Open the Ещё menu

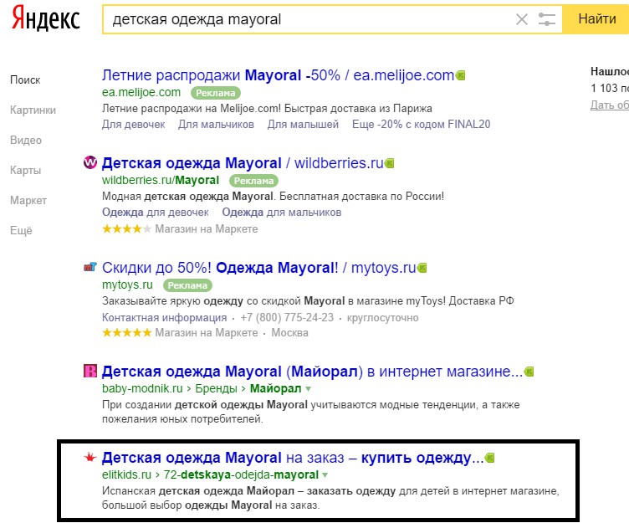(21, 230)
